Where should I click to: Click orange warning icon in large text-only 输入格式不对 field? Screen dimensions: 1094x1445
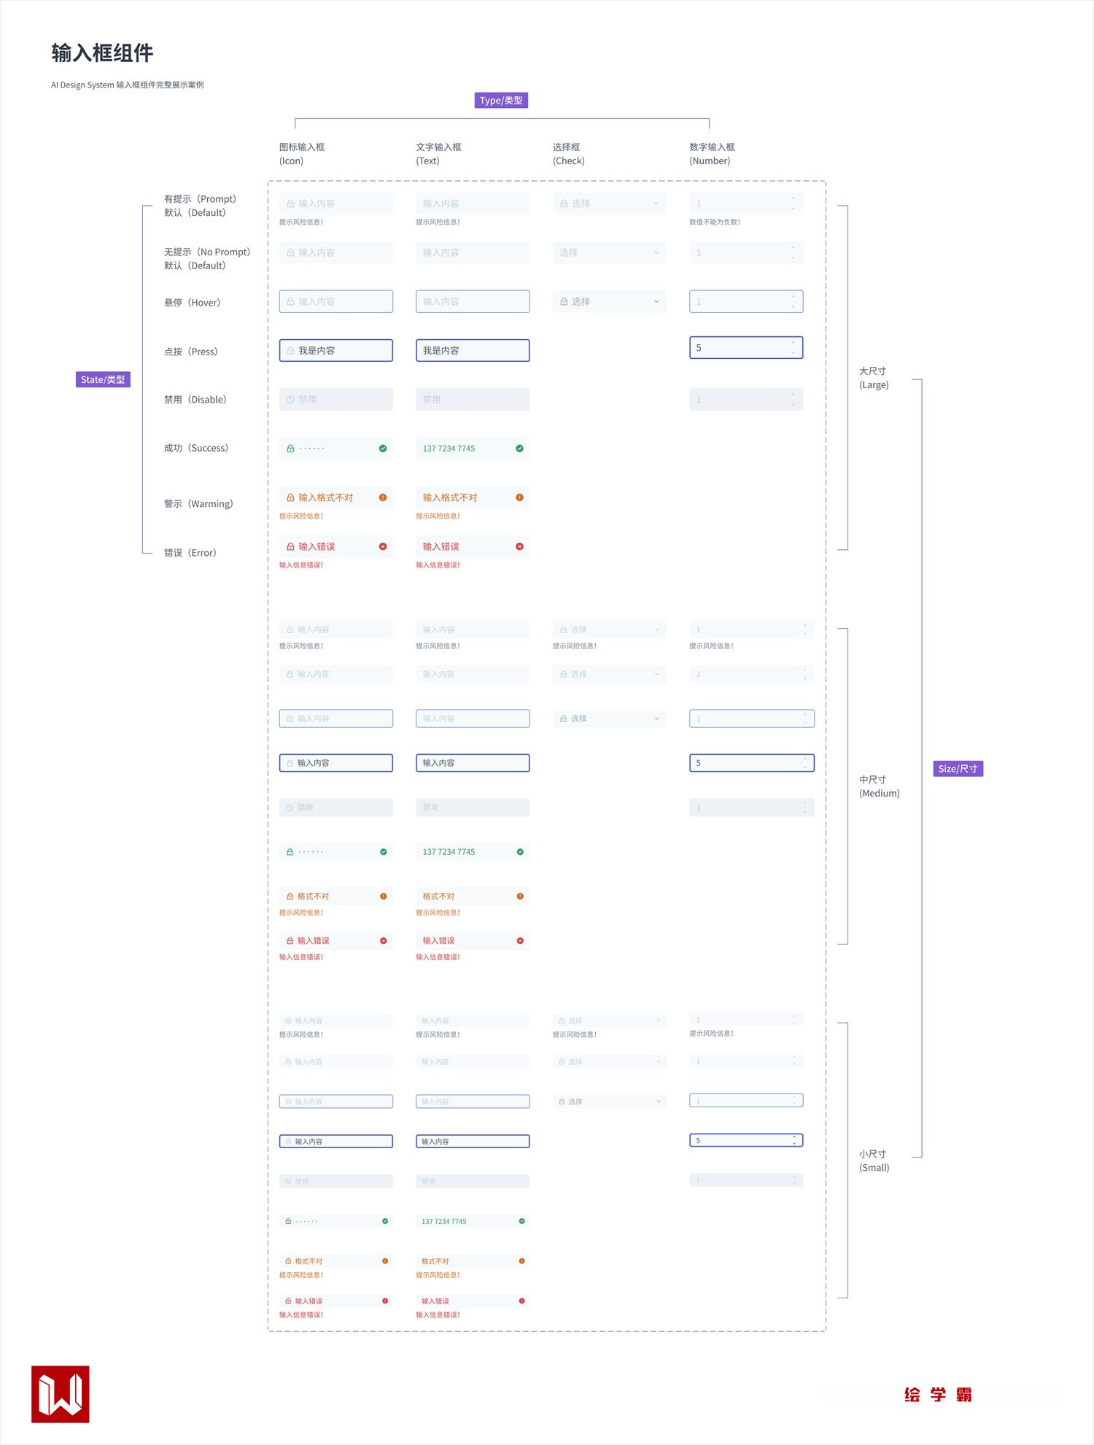coord(519,497)
